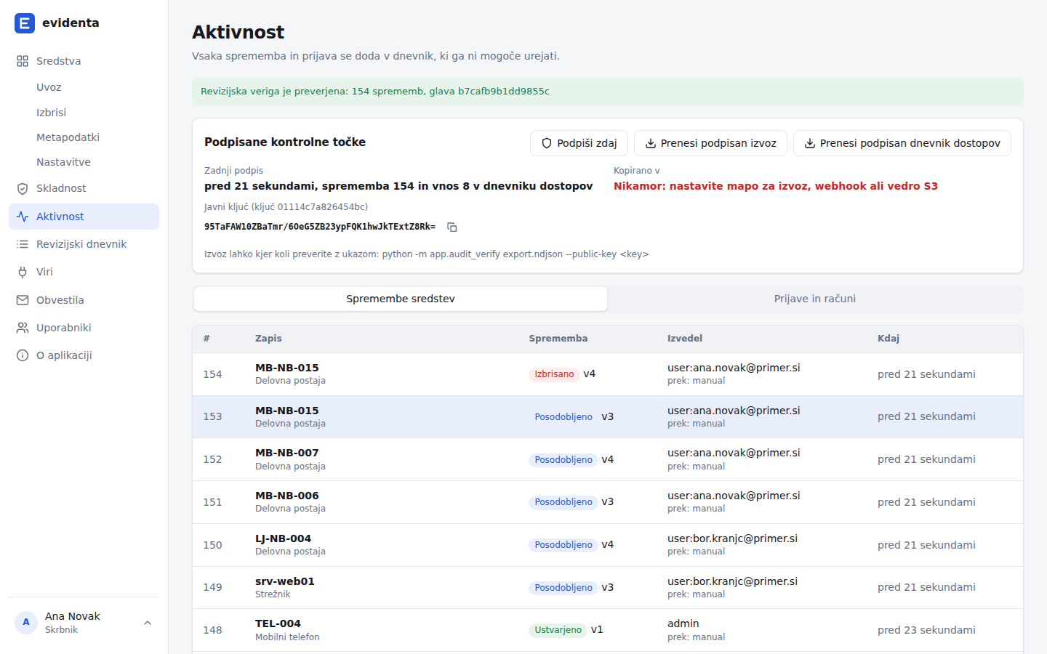Open Sredstva via its grid icon
Image resolution: width=1047 pixels, height=654 pixels.
coord(23,61)
